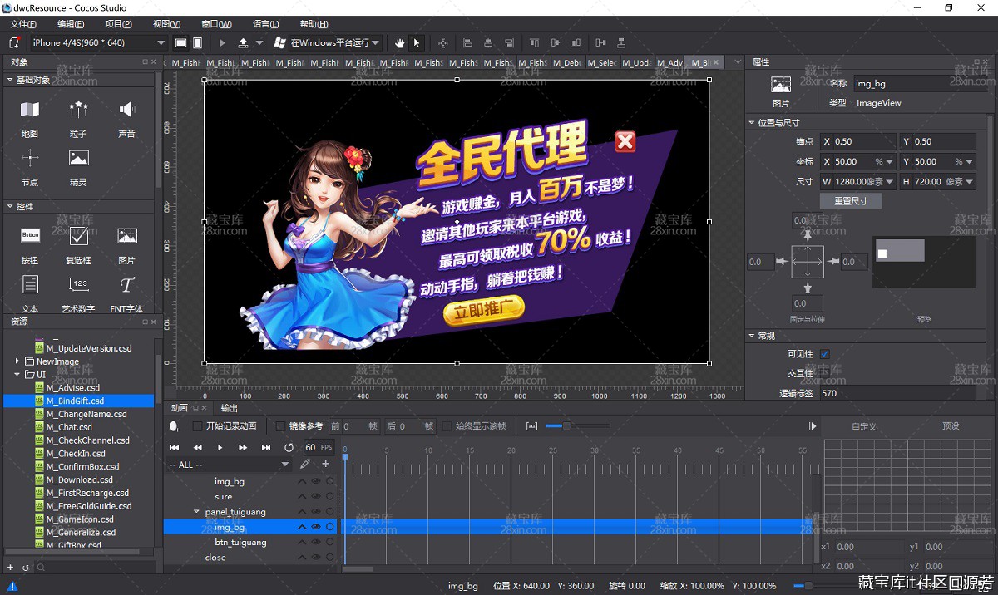This screenshot has height=595, width=998.
Task: Add the 粒子 particle object
Action: 78,118
